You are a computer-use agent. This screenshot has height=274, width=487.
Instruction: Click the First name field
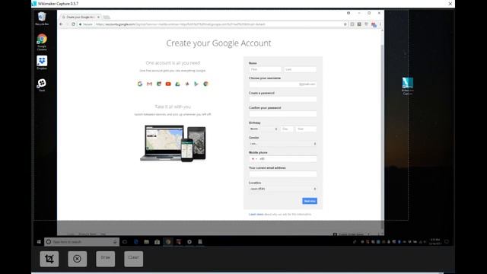[266, 69]
